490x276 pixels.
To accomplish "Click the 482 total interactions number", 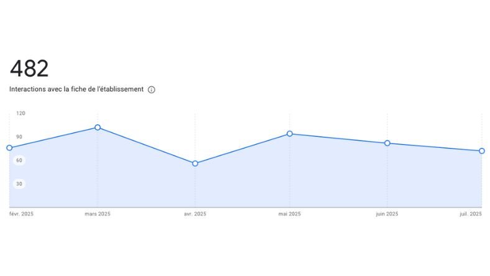I will point(29,69).
